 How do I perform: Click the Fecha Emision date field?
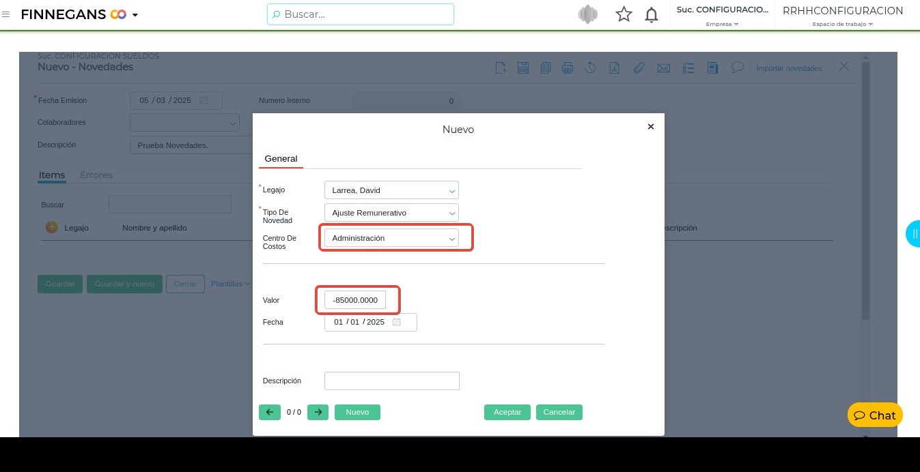[176, 100]
